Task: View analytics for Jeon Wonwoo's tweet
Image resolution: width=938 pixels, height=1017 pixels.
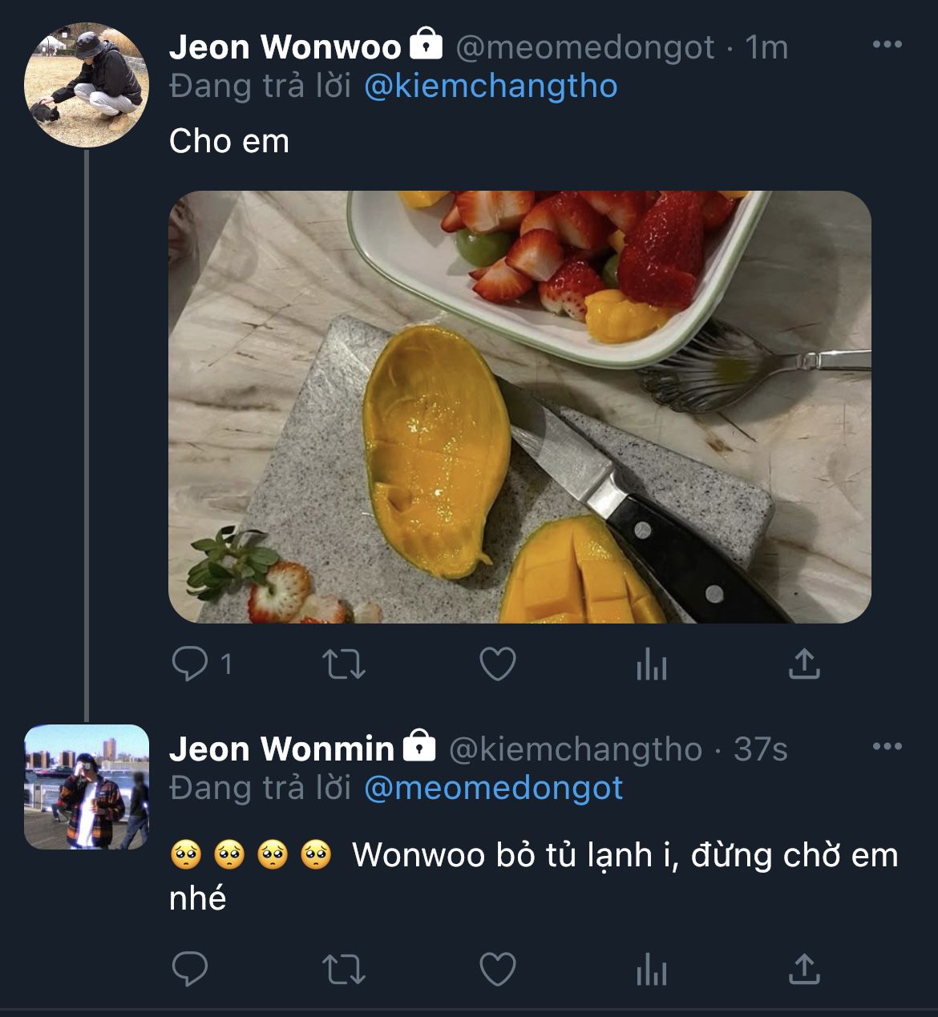Action: 651,664
